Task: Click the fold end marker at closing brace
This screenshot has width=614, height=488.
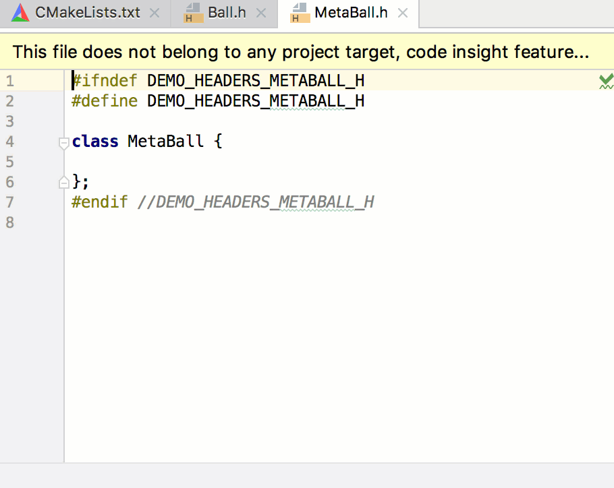Action: click(x=64, y=182)
